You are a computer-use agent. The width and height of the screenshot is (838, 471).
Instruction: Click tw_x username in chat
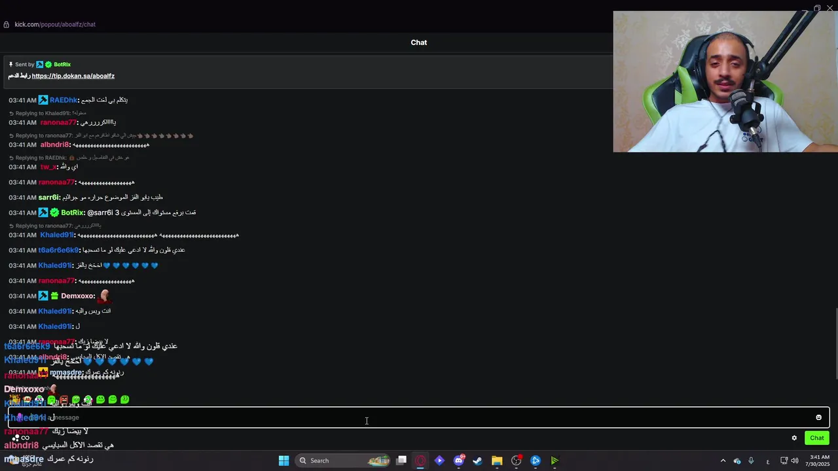click(x=48, y=167)
